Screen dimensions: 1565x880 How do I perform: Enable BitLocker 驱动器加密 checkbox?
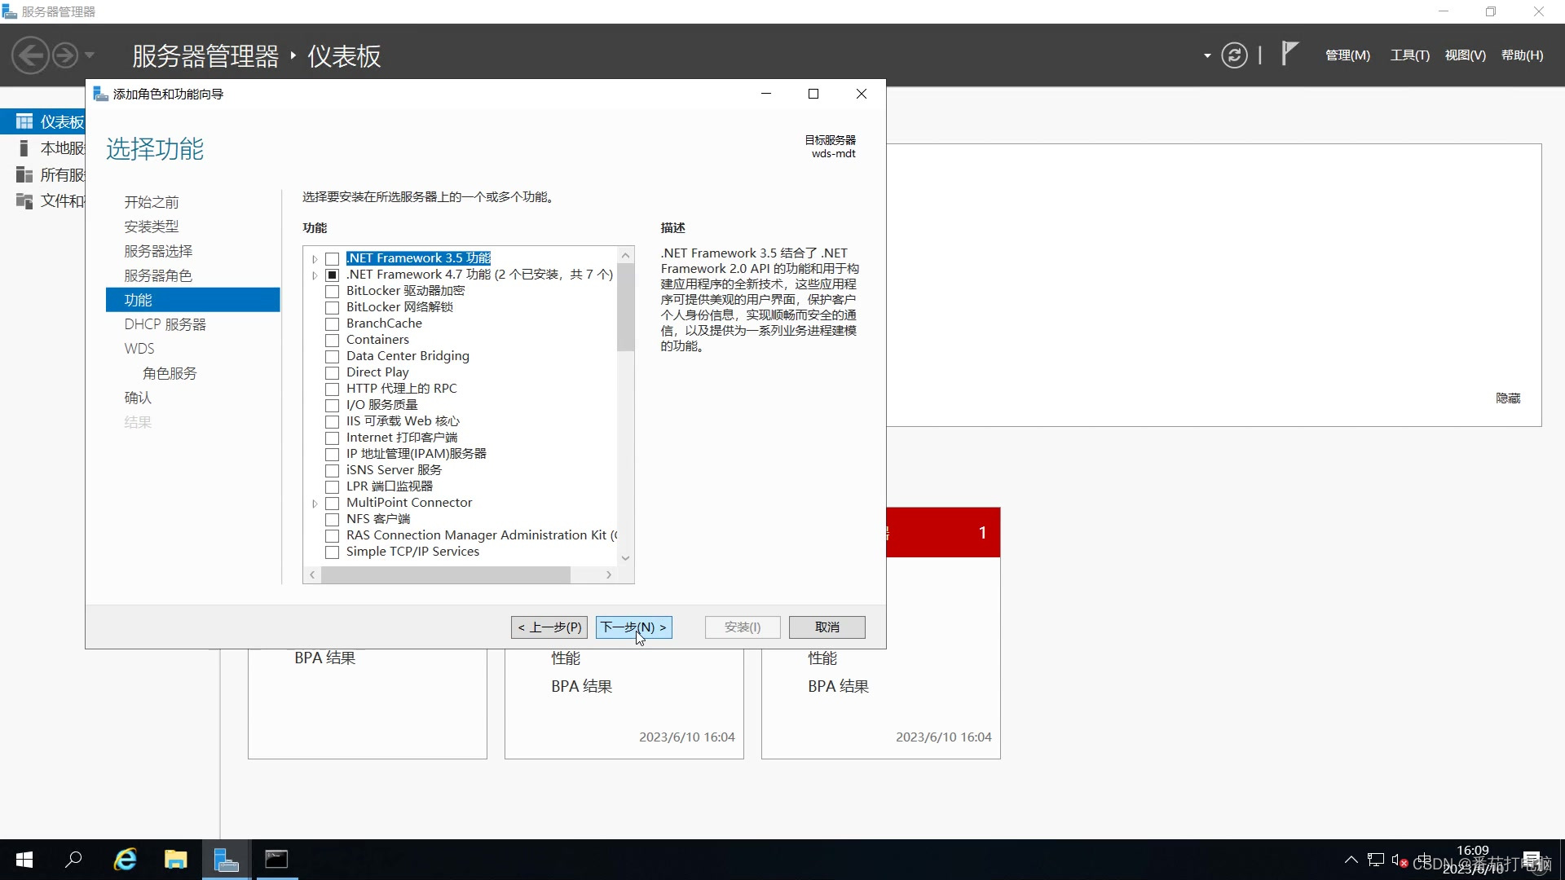[332, 292]
